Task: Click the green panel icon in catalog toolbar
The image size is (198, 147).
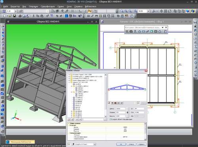Action: (152, 31)
